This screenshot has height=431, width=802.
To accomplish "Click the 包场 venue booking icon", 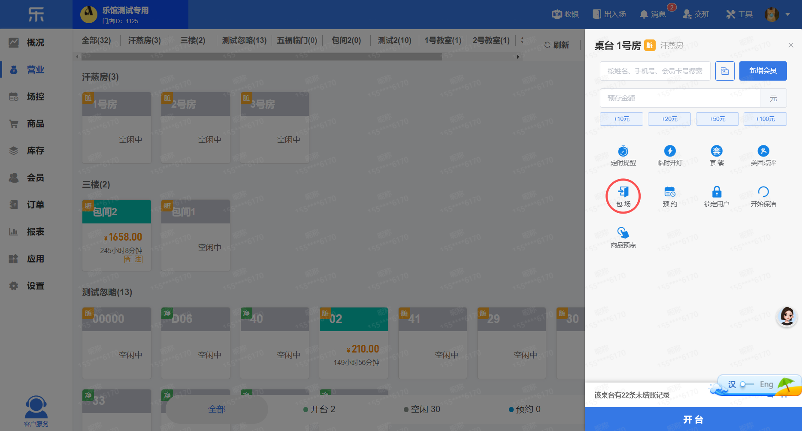I will pos(623,192).
